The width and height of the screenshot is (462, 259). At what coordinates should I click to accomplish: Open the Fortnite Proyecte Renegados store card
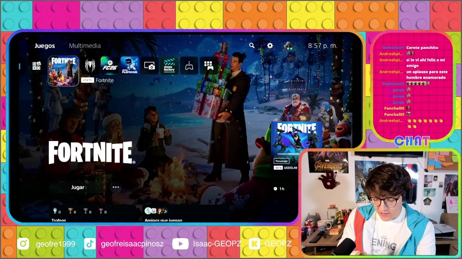pyautogui.click(x=296, y=146)
